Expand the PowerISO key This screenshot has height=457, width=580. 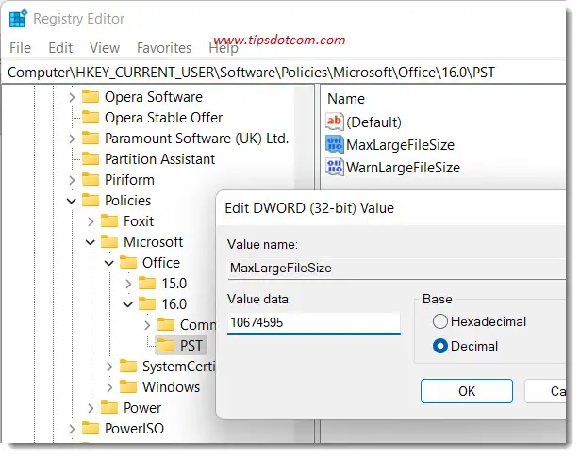72,429
